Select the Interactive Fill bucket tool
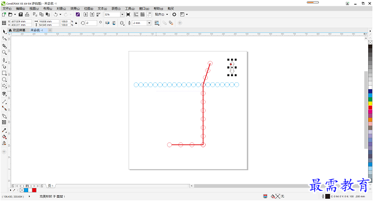374x202 pixels. tap(4, 137)
